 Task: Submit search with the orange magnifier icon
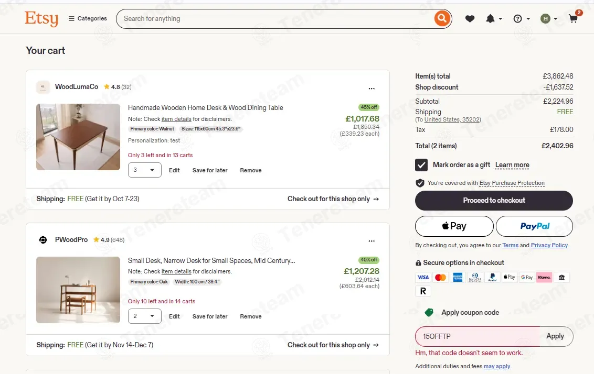pos(442,18)
